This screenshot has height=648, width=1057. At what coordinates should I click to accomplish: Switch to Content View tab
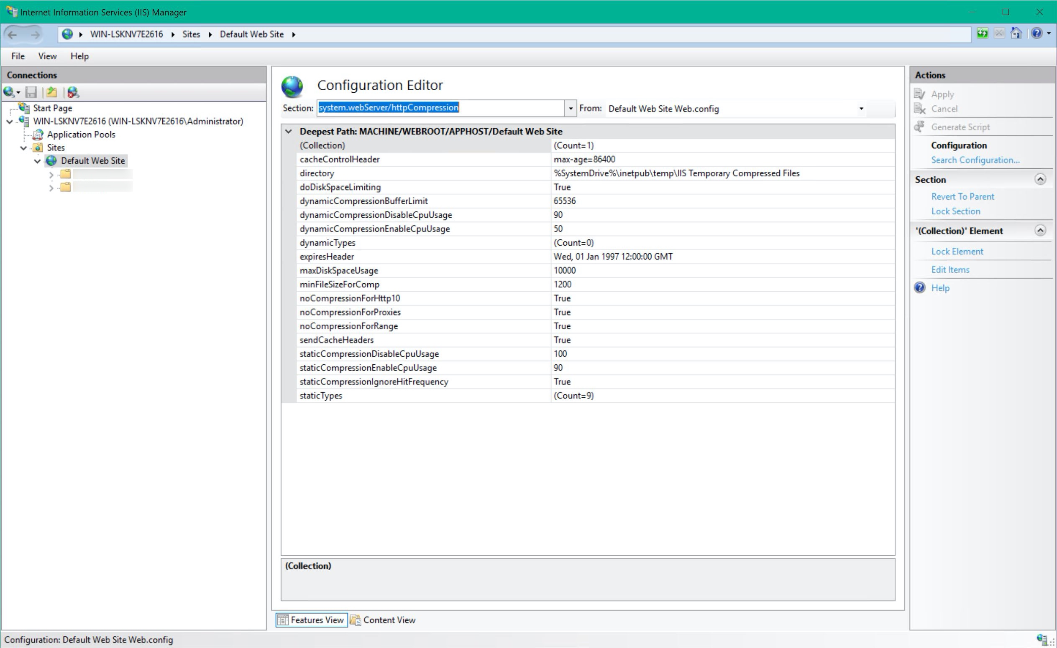383,620
